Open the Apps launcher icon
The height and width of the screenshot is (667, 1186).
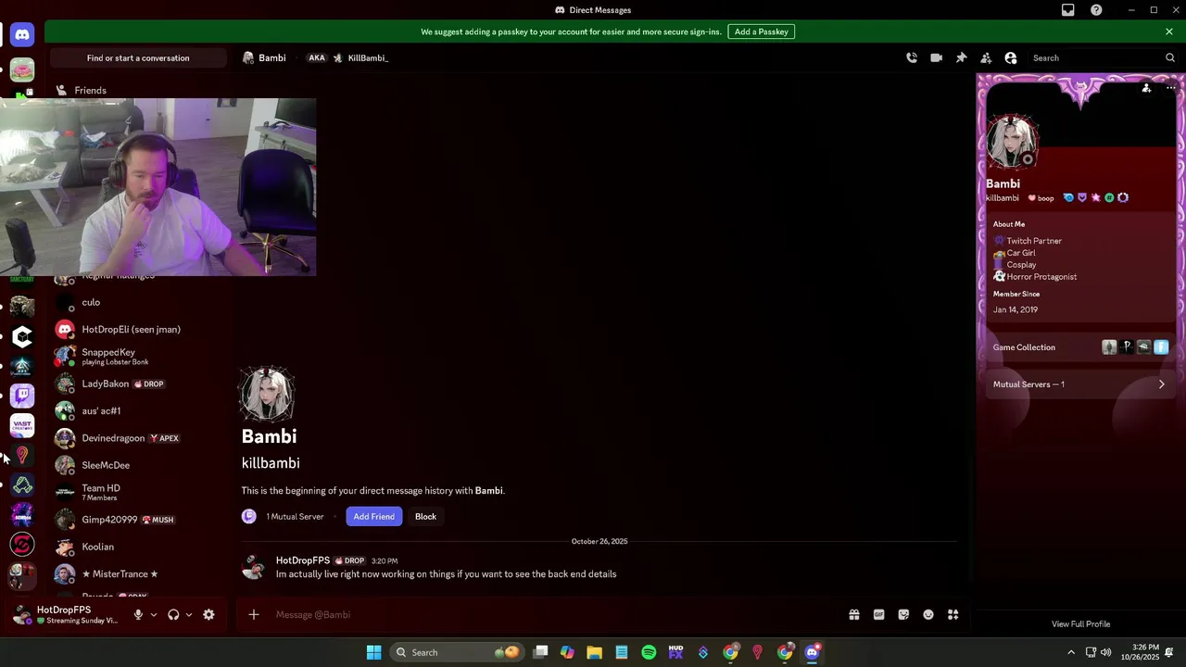tap(953, 615)
